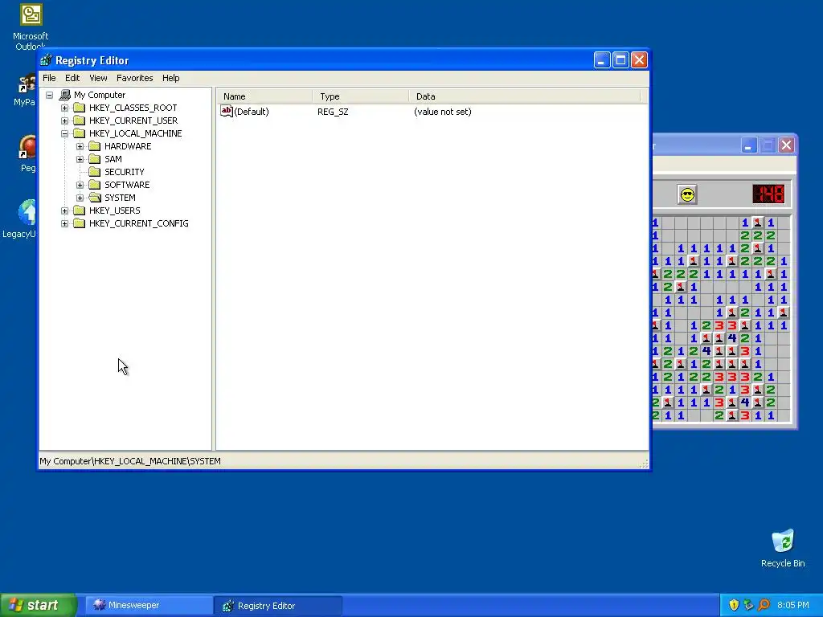
Task: Collapse the My Computer root node
Action: [x=49, y=95]
